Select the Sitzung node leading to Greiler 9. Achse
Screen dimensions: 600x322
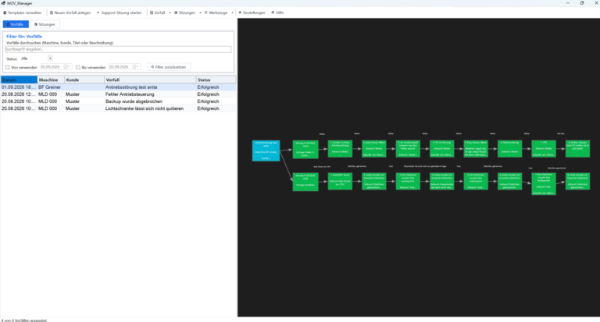tap(305, 150)
